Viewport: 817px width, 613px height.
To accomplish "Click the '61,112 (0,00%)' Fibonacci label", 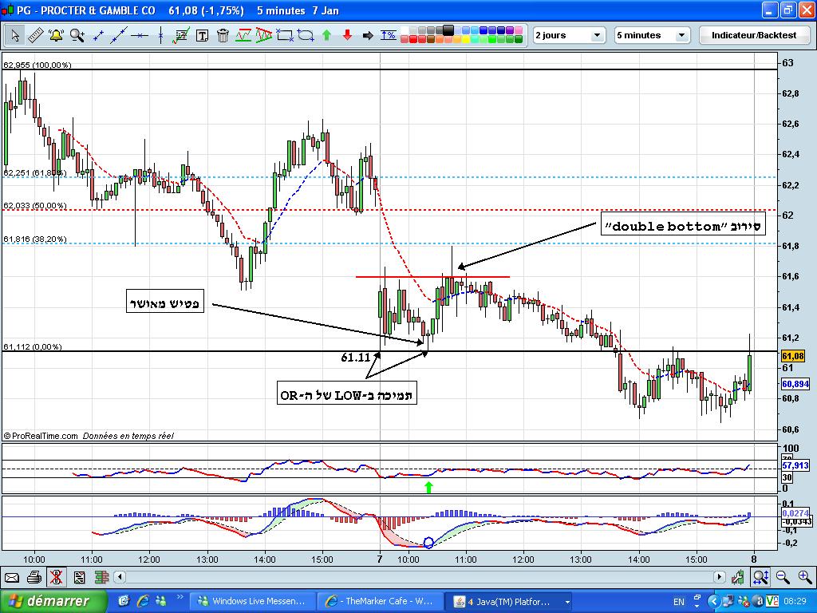I will tap(32, 346).
